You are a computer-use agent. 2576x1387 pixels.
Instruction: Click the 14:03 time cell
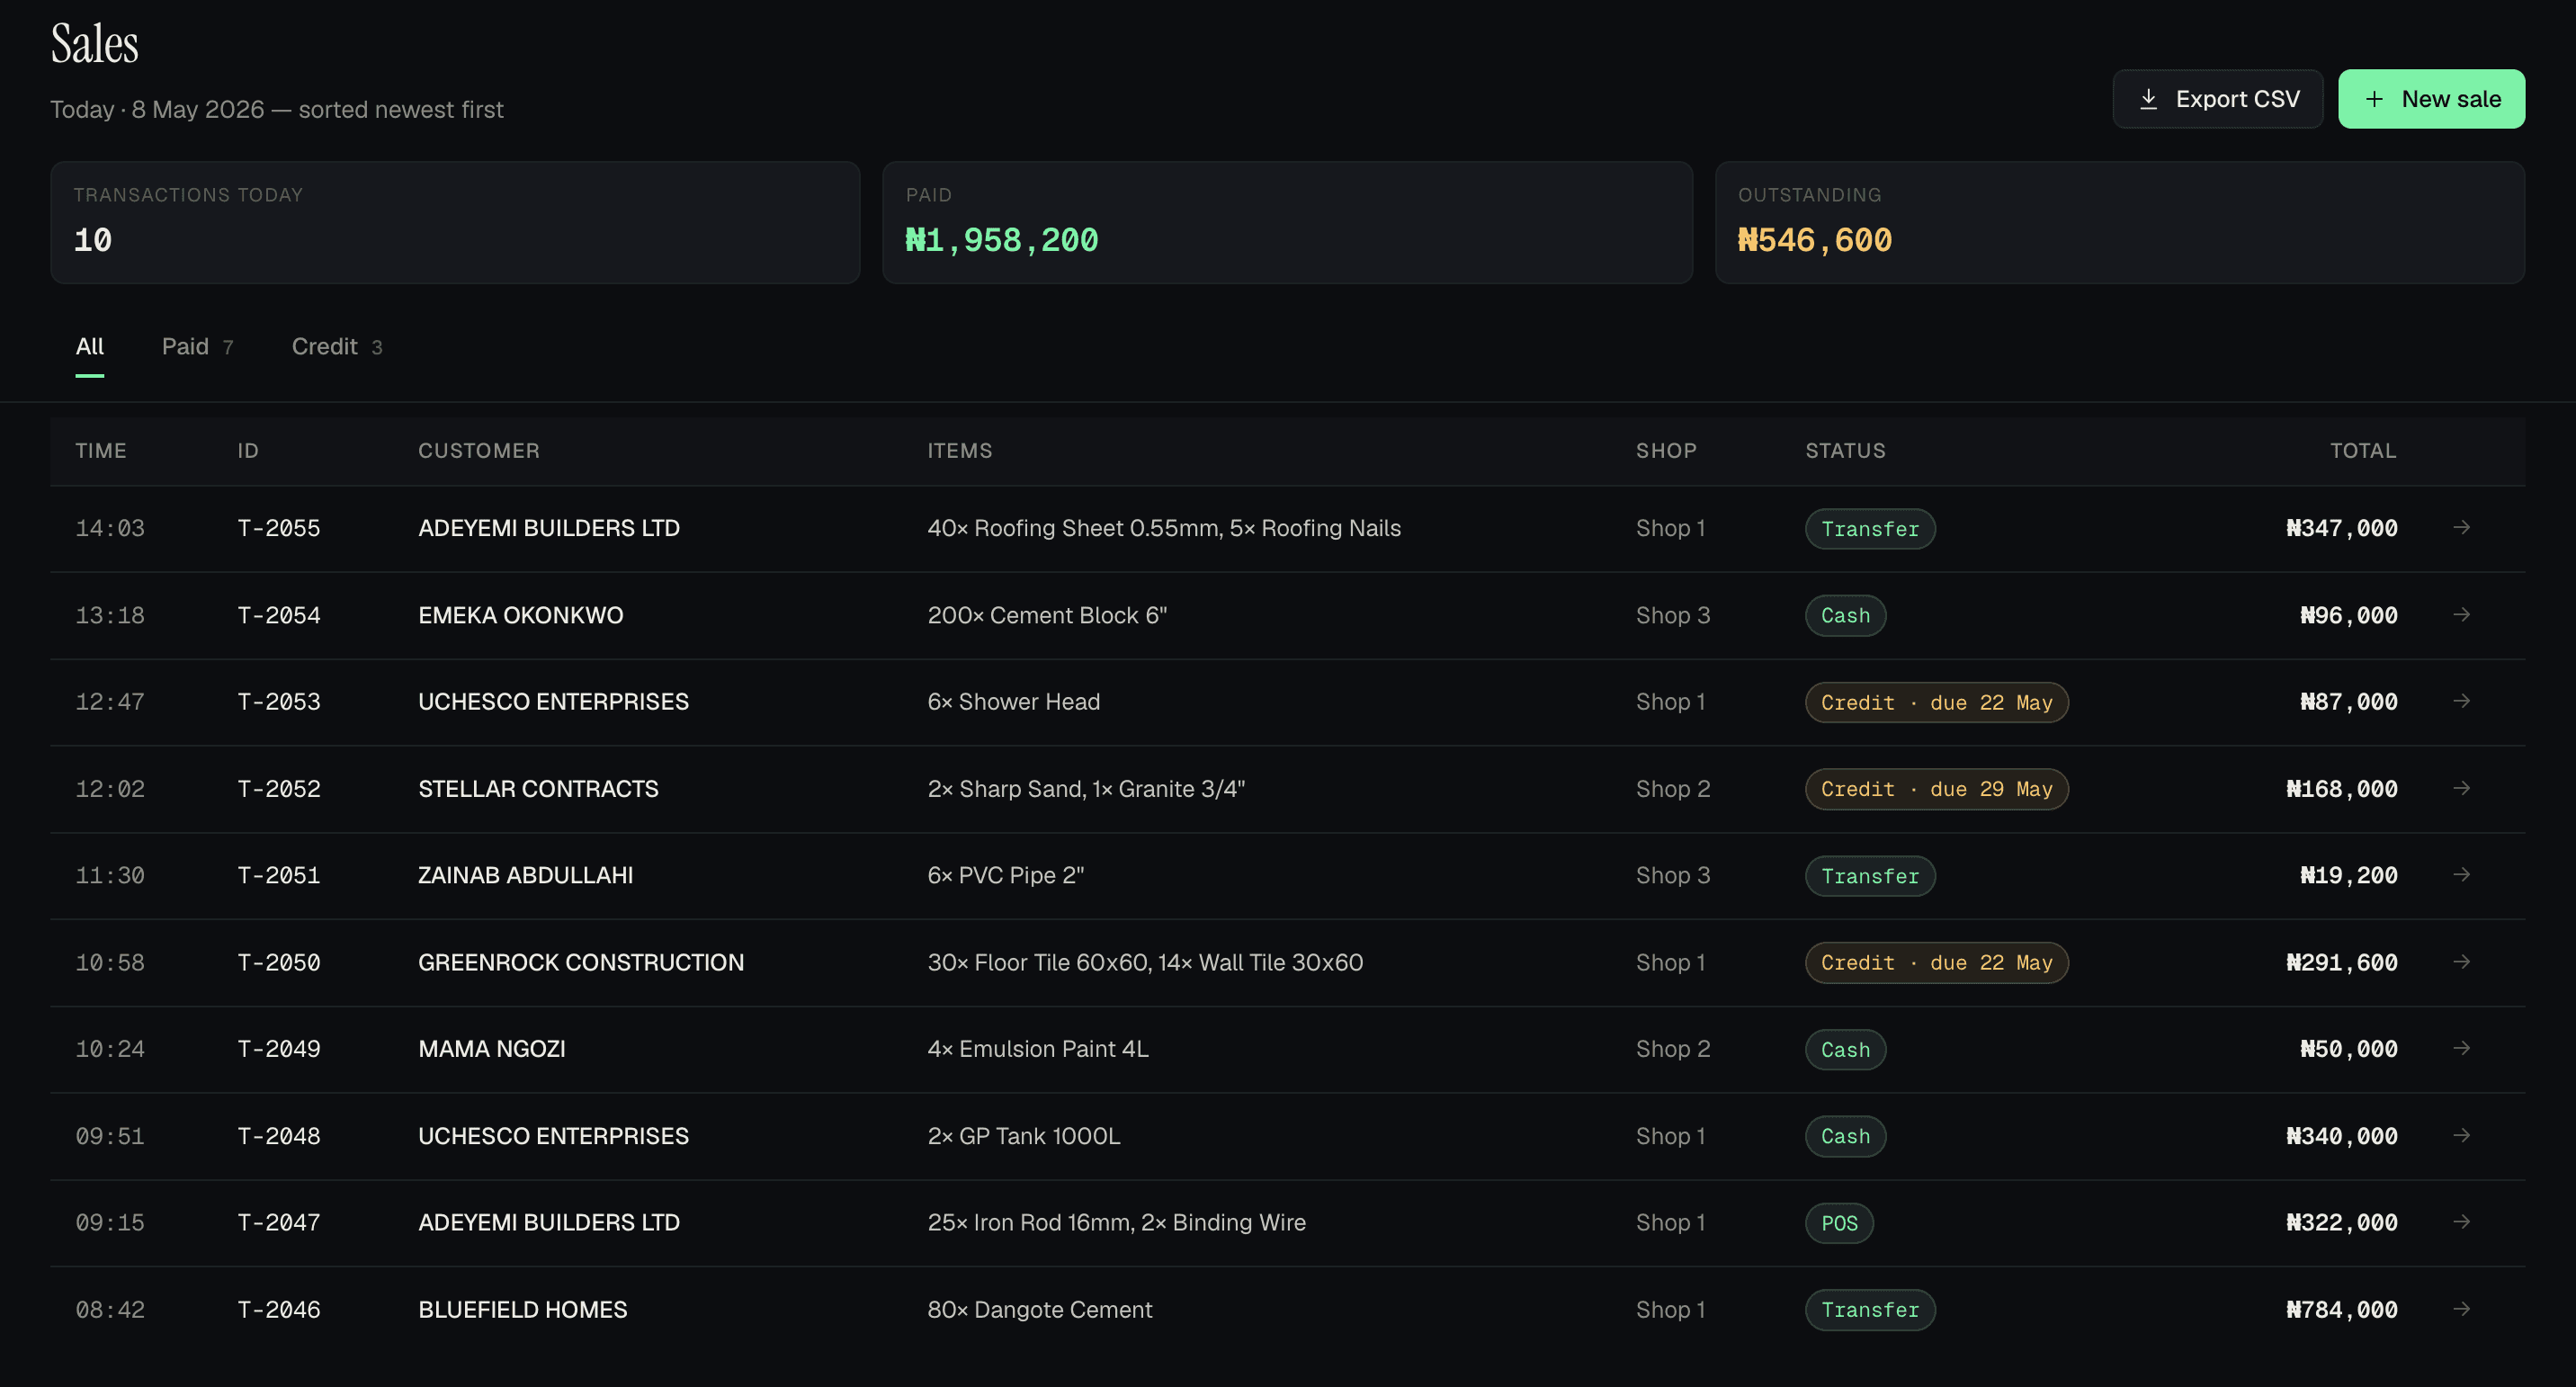pyautogui.click(x=110, y=528)
